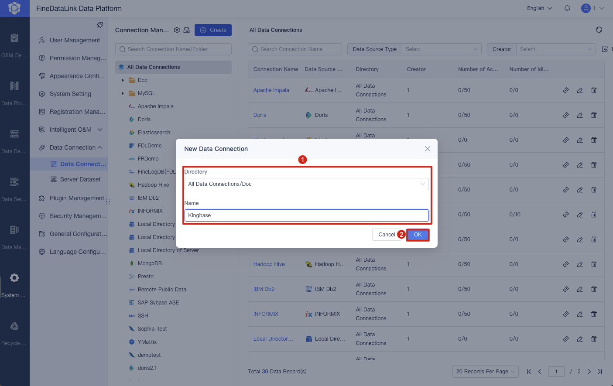Click the archive icon next to the gear
This screenshot has height=386, width=613.
pos(187,30)
